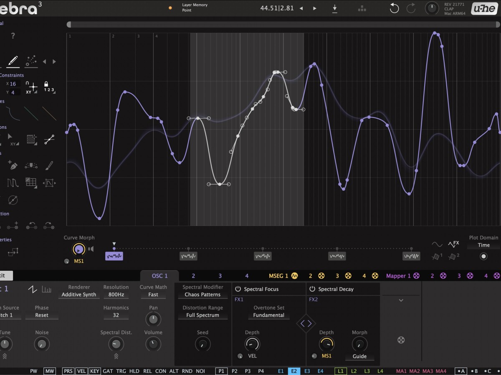Open the Spectral Modifier Chaos Patterns dropdown

202,295
